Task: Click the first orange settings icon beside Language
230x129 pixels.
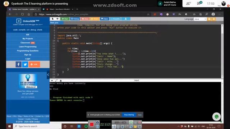Action: click(x=209, y=19)
